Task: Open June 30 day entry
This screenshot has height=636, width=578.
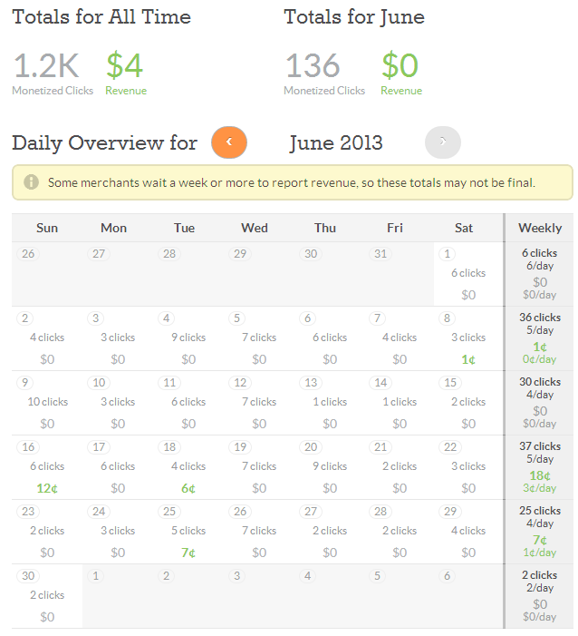Action: (47, 596)
